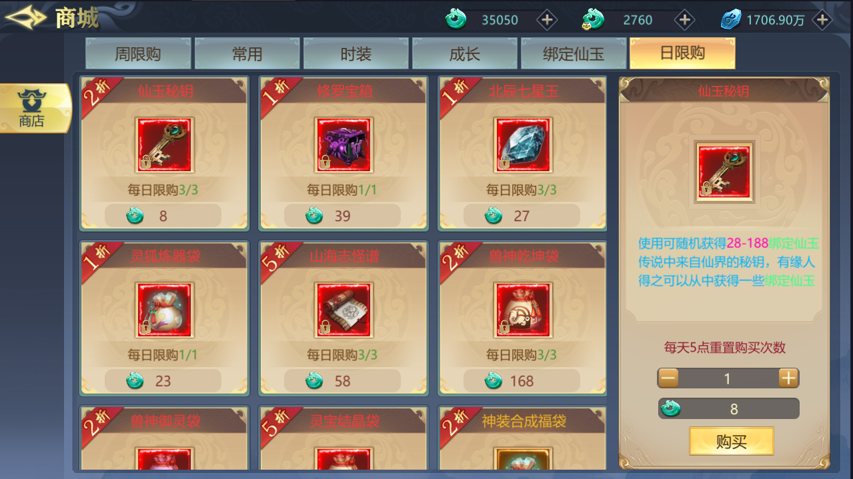Choose the 北辰七星玉 gem icon
The width and height of the screenshot is (853, 479).
pos(523,145)
